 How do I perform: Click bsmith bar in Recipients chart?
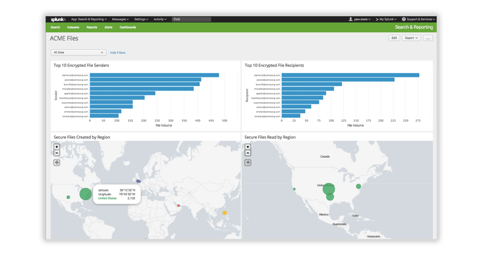[x=312, y=84]
